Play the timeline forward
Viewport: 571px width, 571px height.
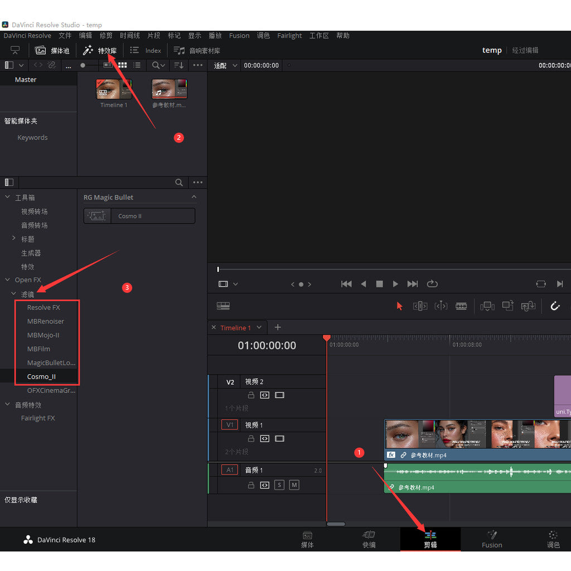coord(395,284)
